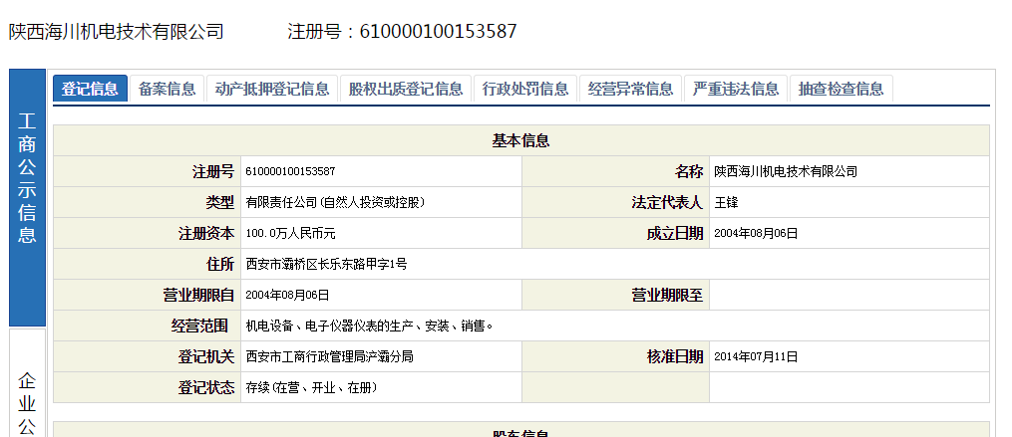
Task: Click the 基本信息 table header
Action: pyautogui.click(x=520, y=140)
